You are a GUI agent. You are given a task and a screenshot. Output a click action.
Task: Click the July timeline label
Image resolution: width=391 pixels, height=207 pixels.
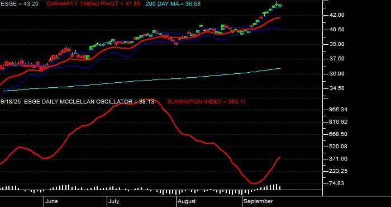[x=114, y=201]
